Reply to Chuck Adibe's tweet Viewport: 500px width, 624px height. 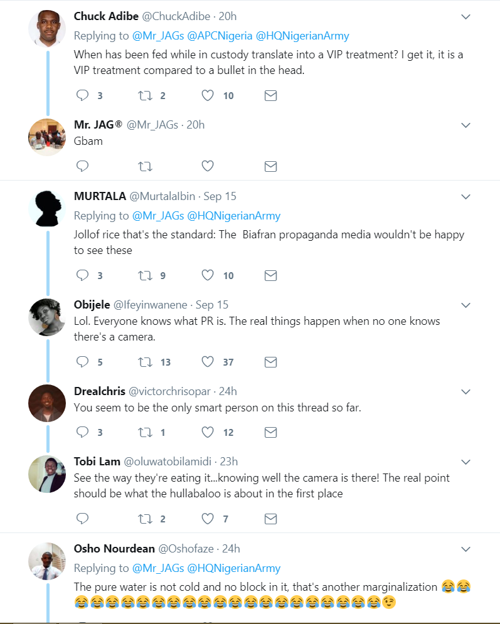83,95
